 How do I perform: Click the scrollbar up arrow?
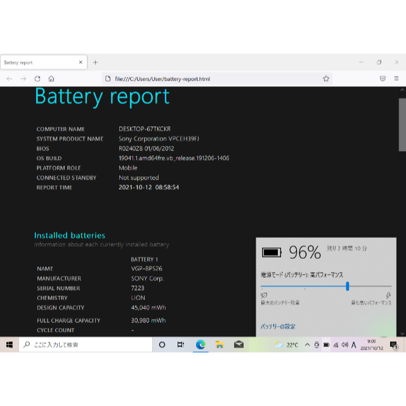pyautogui.click(x=402, y=90)
